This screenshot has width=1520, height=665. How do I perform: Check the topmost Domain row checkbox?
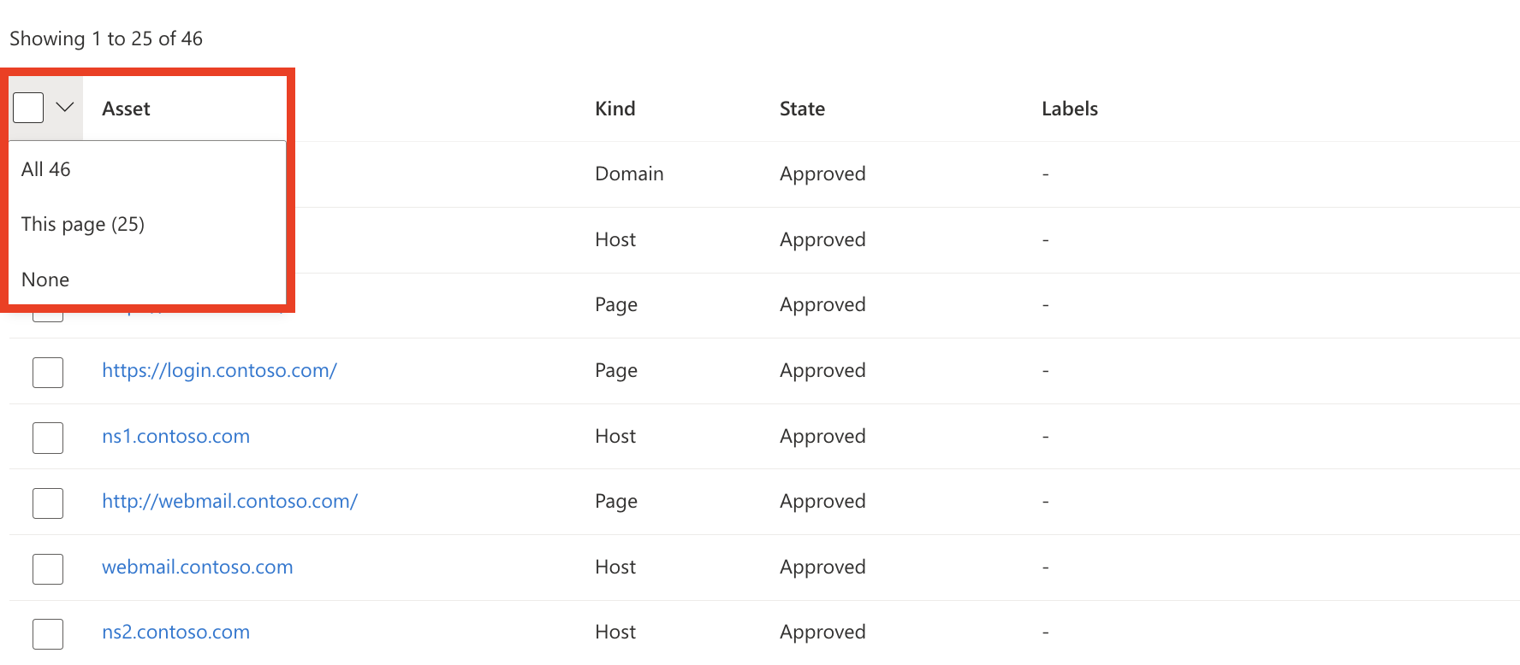[x=48, y=174]
